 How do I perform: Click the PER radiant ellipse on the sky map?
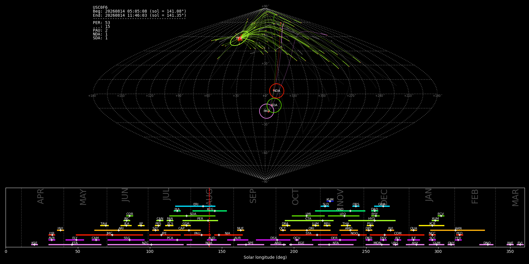click(x=239, y=38)
